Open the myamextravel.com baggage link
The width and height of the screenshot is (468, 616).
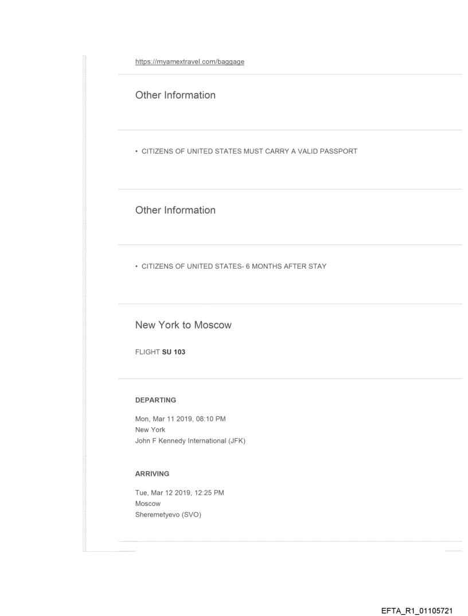pos(190,61)
